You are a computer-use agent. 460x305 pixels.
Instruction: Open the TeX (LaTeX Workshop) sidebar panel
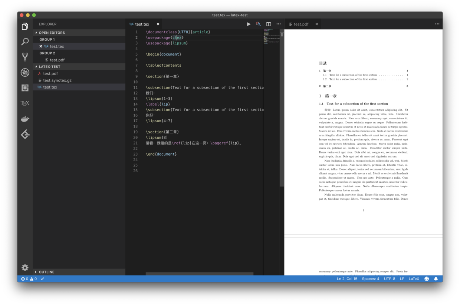24,103
